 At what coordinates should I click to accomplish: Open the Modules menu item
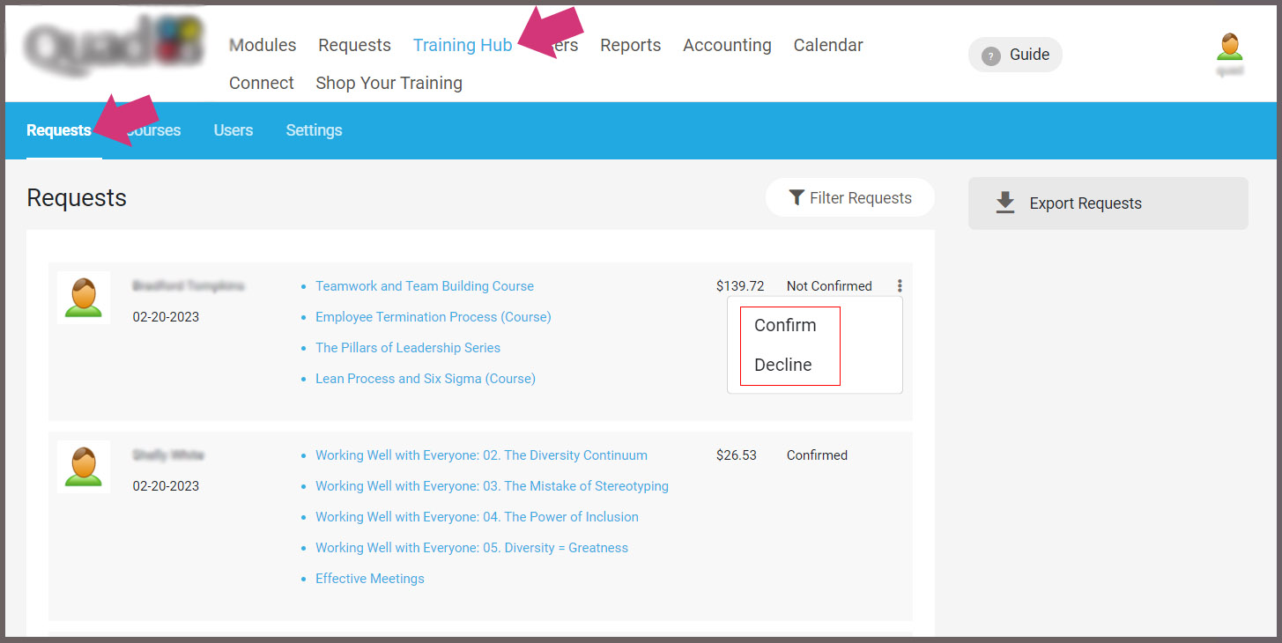(x=263, y=45)
